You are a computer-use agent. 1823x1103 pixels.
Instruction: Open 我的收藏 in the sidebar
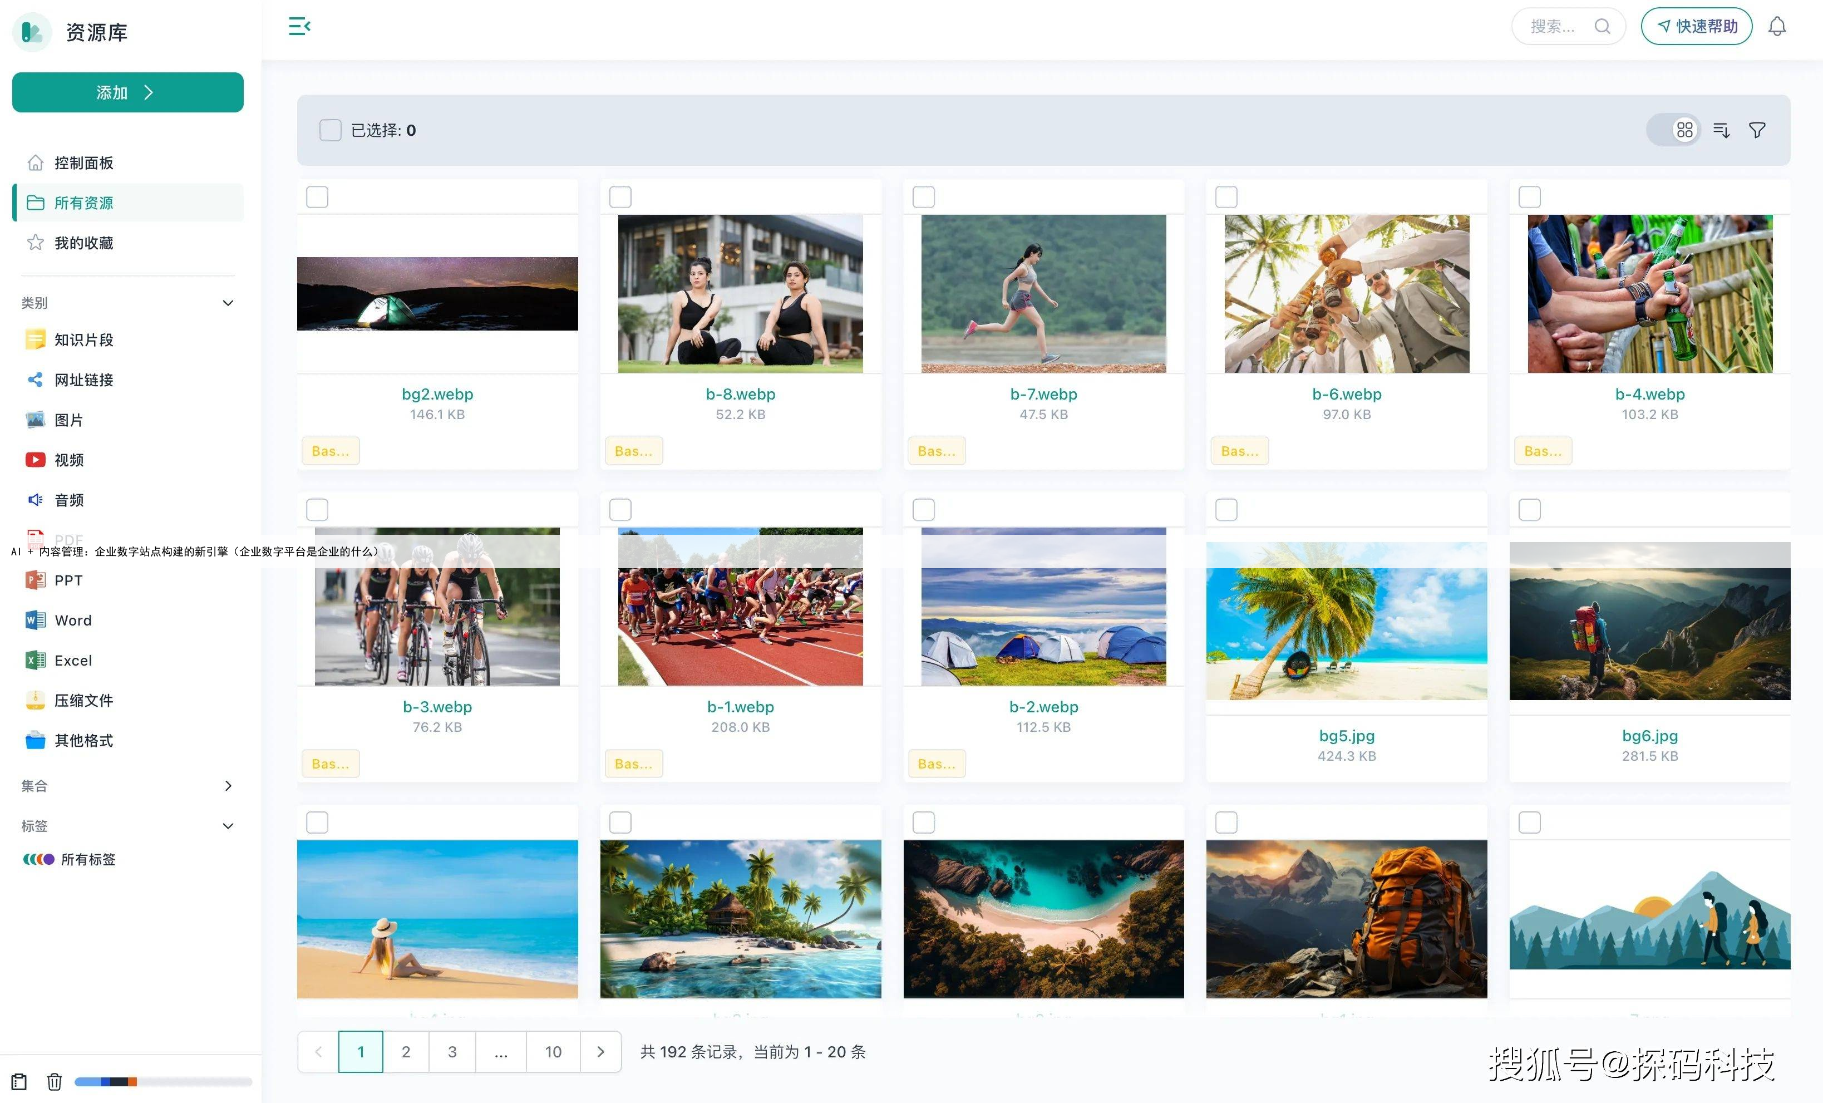pos(83,243)
